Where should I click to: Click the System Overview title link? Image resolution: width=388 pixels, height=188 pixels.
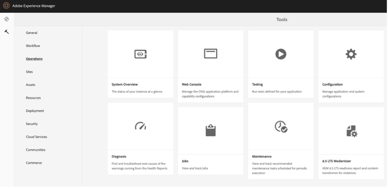click(125, 85)
